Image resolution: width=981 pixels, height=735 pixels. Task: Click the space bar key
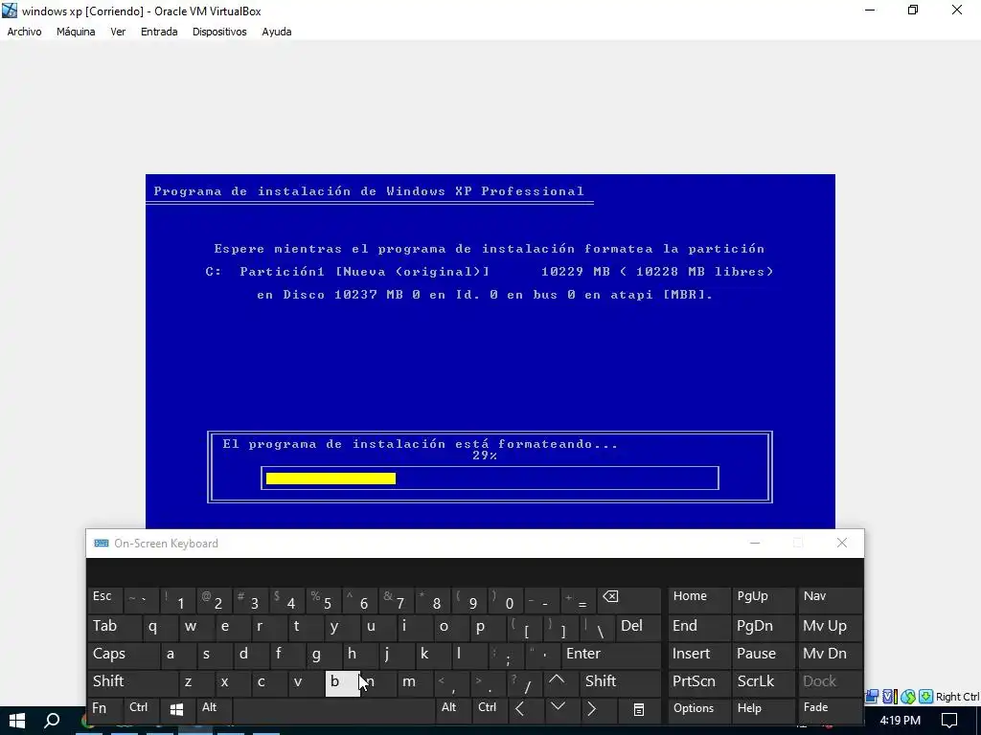pos(334,709)
